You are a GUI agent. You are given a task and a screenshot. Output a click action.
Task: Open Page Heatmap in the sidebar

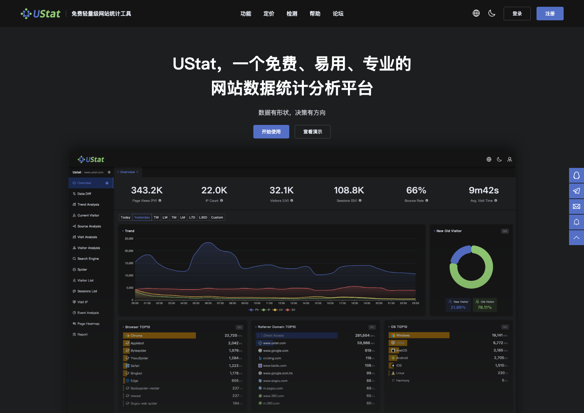tap(91, 324)
